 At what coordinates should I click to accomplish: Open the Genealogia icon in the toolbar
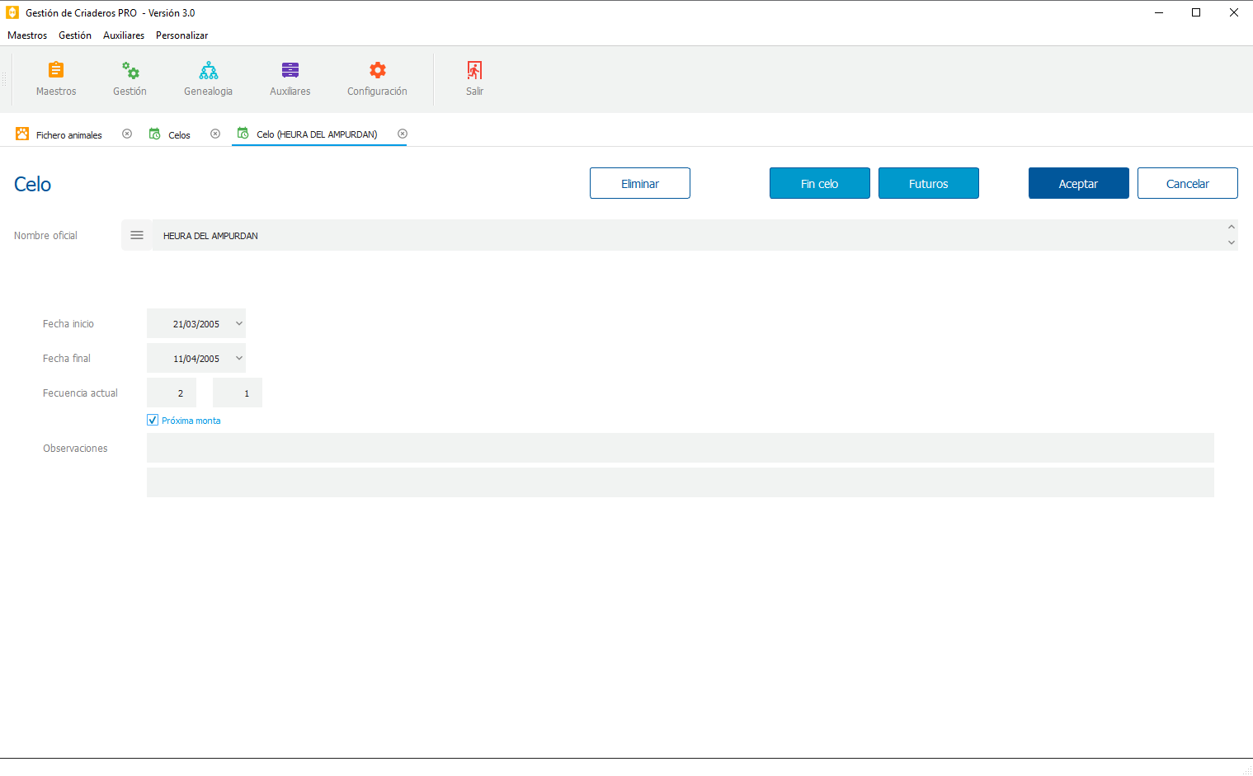coord(208,78)
